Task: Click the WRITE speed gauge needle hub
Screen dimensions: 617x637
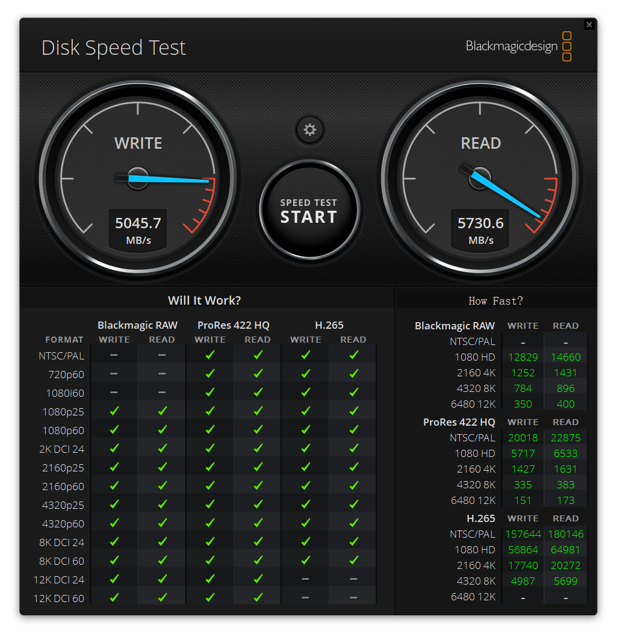Action: [x=138, y=178]
